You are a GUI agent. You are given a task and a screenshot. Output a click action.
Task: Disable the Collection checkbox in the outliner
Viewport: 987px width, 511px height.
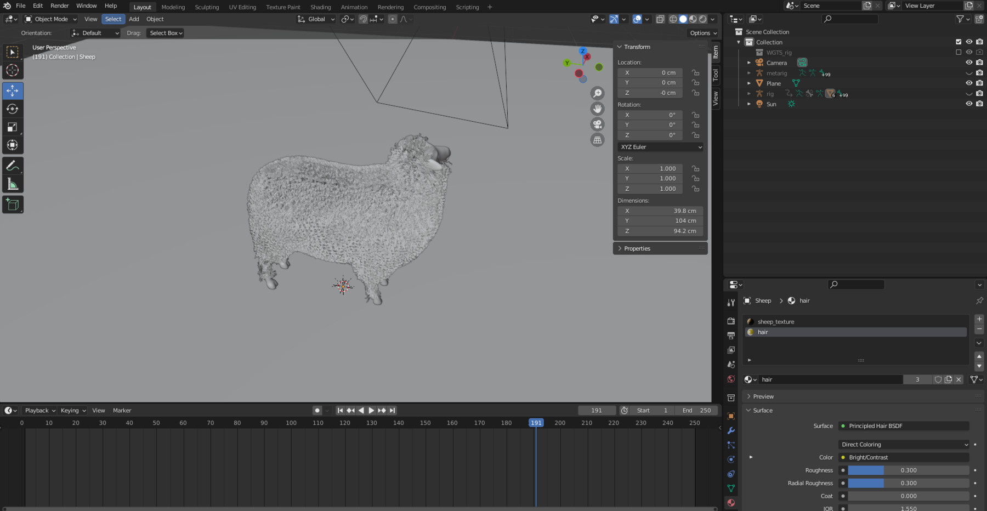958,42
